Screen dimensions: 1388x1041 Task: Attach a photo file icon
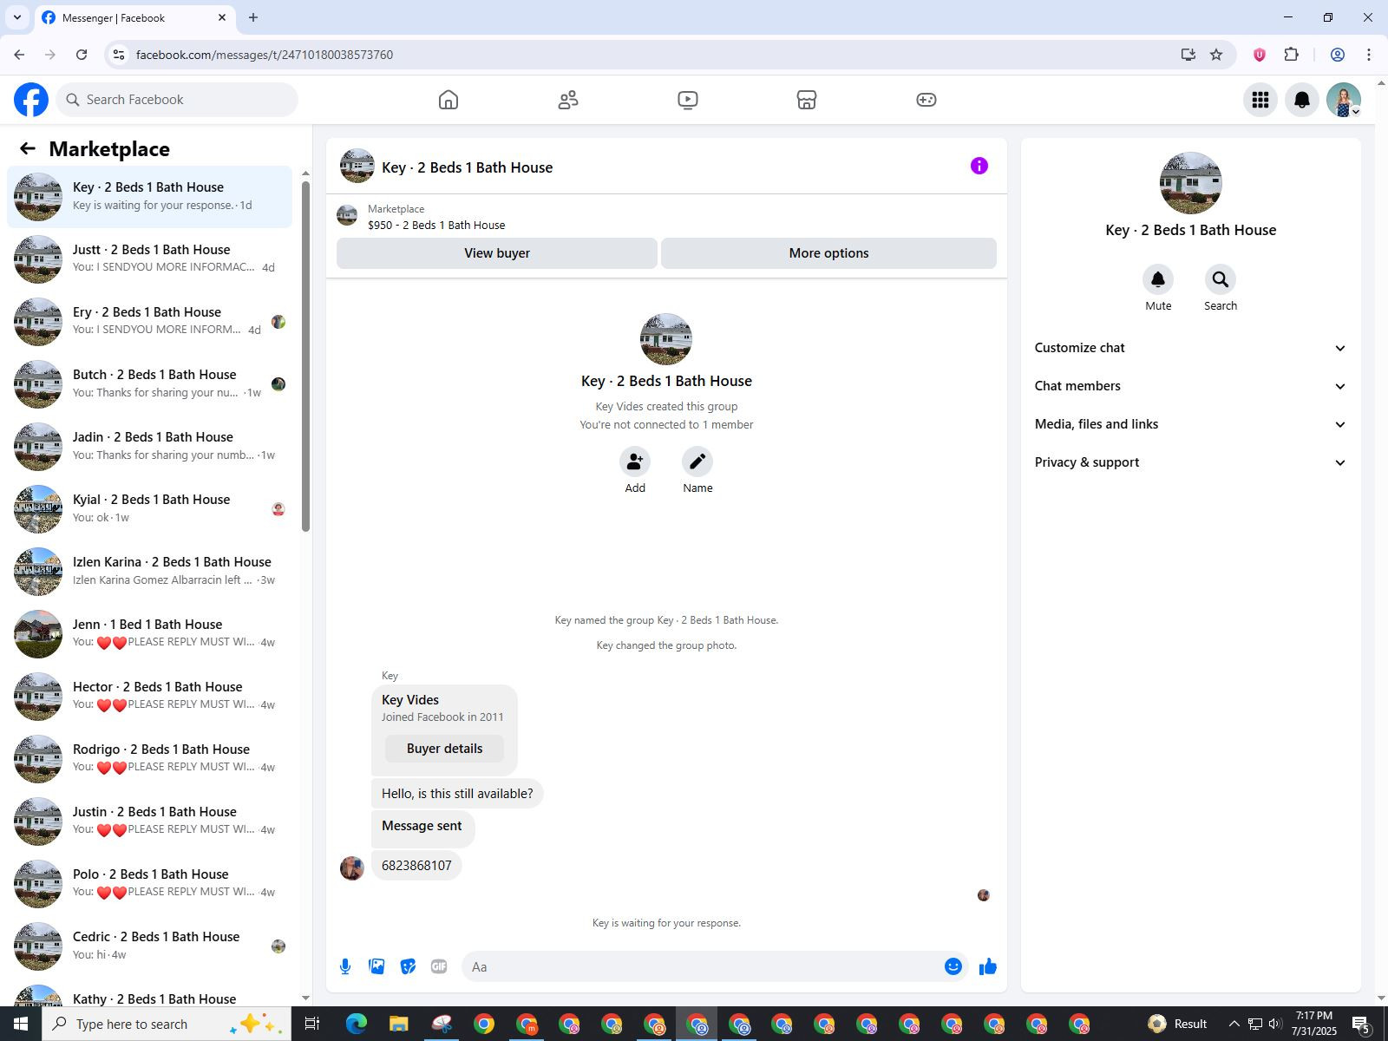tap(376, 966)
